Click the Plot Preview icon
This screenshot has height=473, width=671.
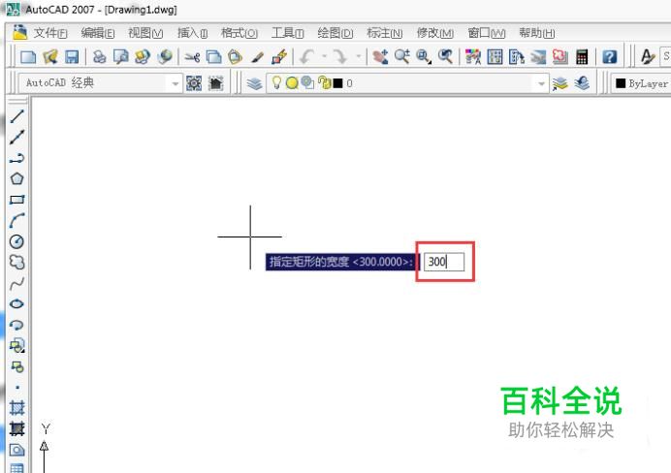120,57
